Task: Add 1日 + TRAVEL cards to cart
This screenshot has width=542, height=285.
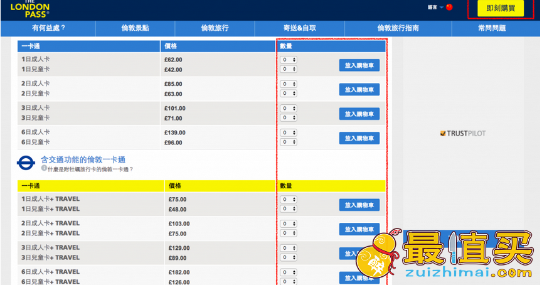Action: pyautogui.click(x=359, y=205)
